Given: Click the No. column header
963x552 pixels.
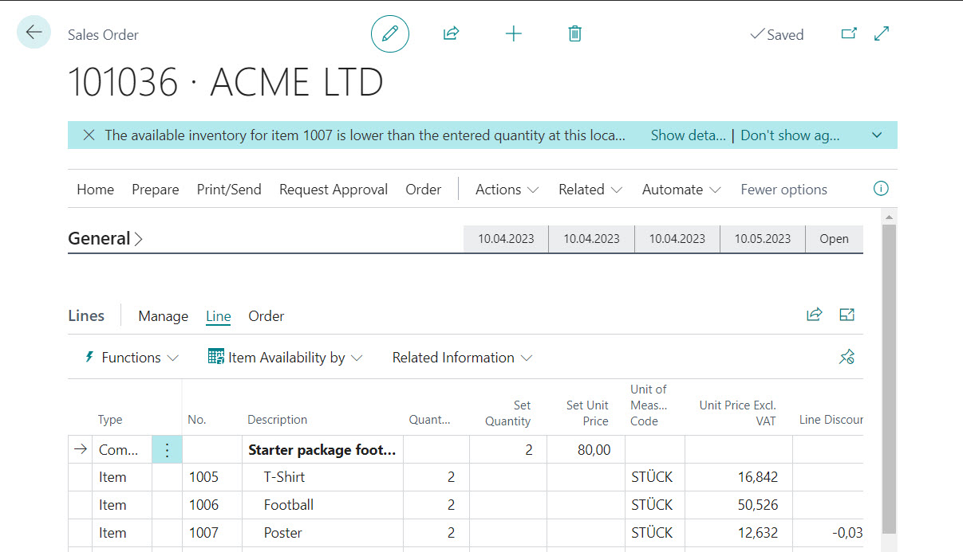Looking at the screenshot, I should [197, 420].
